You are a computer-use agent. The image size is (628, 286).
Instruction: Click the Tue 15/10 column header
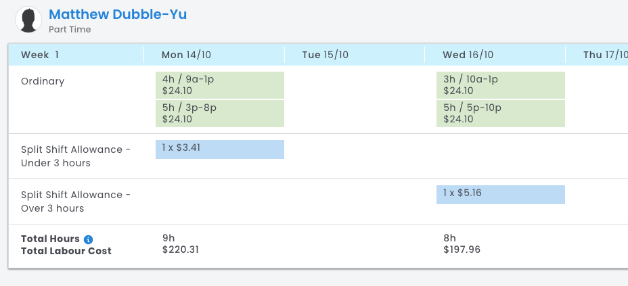[x=326, y=55]
